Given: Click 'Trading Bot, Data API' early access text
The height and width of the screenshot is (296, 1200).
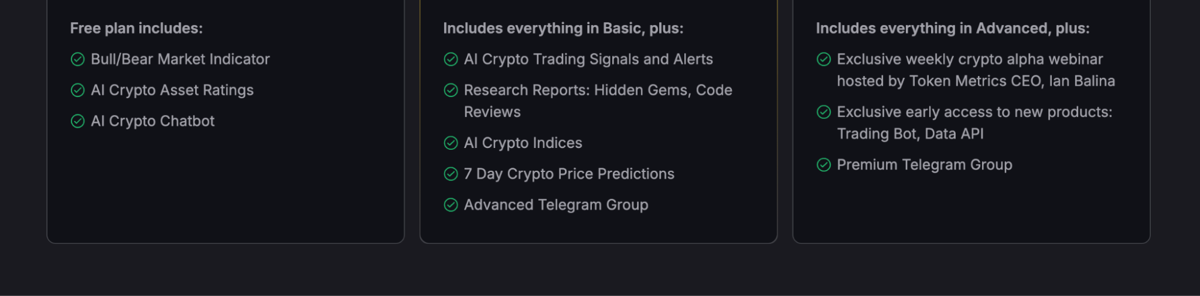Looking at the screenshot, I should [x=910, y=134].
